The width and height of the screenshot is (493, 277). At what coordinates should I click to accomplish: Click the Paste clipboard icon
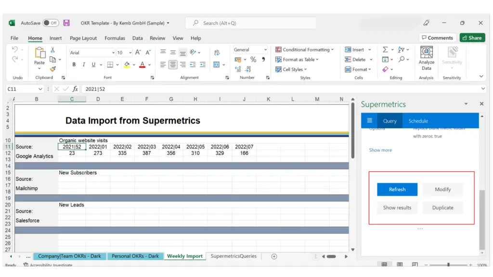39,53
